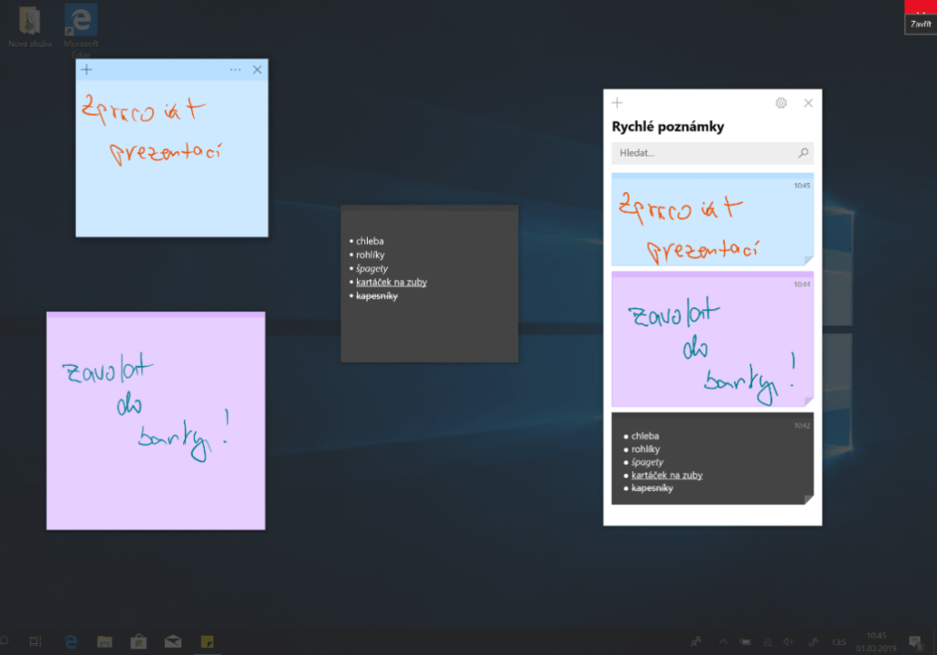Click the underlined 'kartáček na zuby' item in the dark desktop note
The height and width of the screenshot is (655, 937).
[392, 283]
